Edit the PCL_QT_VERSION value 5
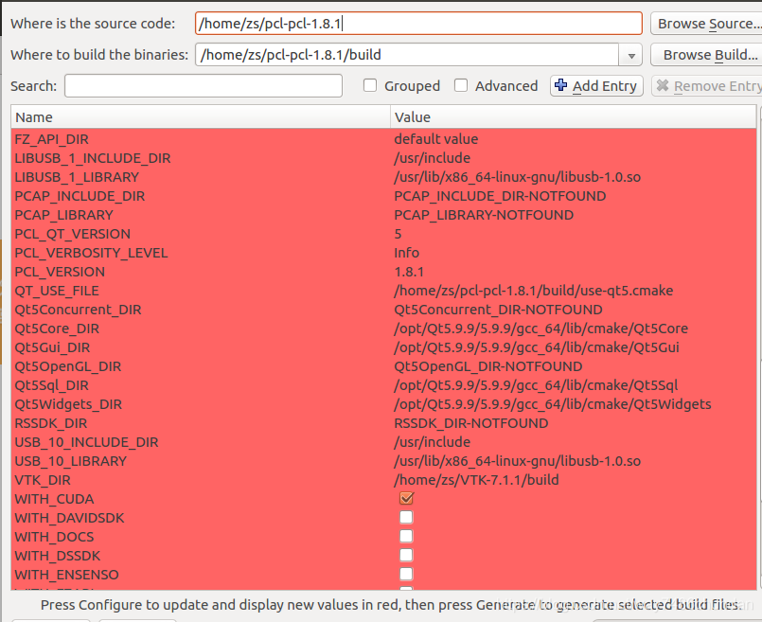Viewport: 762px width, 622px height. click(398, 234)
